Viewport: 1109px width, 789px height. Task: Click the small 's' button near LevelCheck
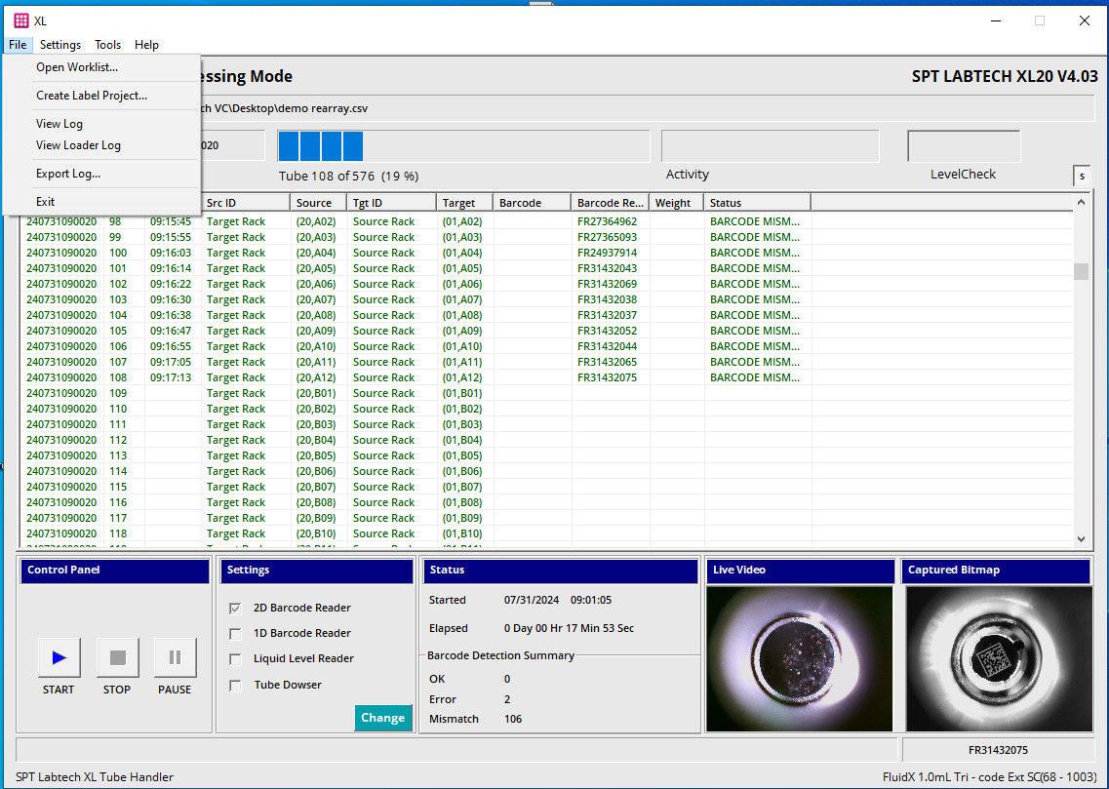[x=1082, y=177]
